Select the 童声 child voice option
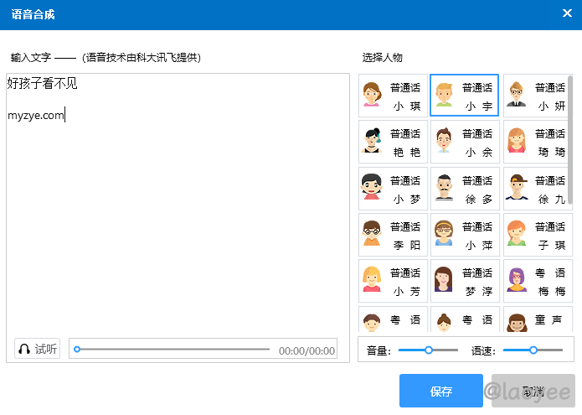This screenshot has width=582, height=415. click(537, 320)
